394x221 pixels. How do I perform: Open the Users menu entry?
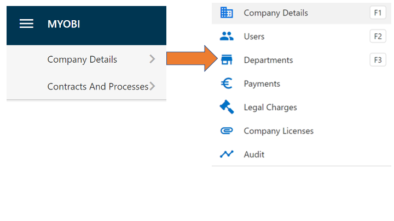[302, 37]
